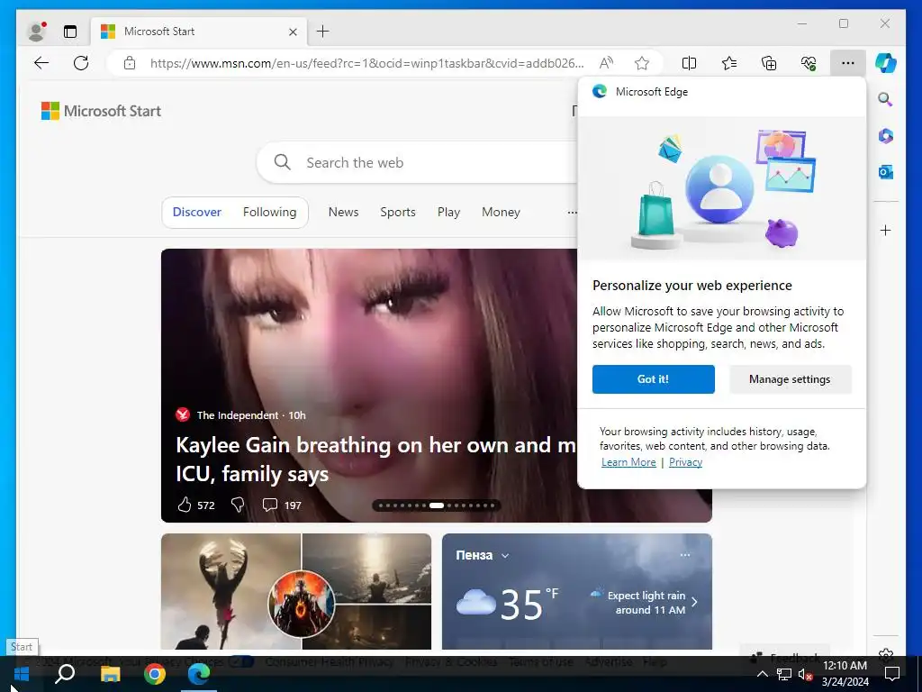Add page to favorites star
The width and height of the screenshot is (922, 692).
coord(642,63)
